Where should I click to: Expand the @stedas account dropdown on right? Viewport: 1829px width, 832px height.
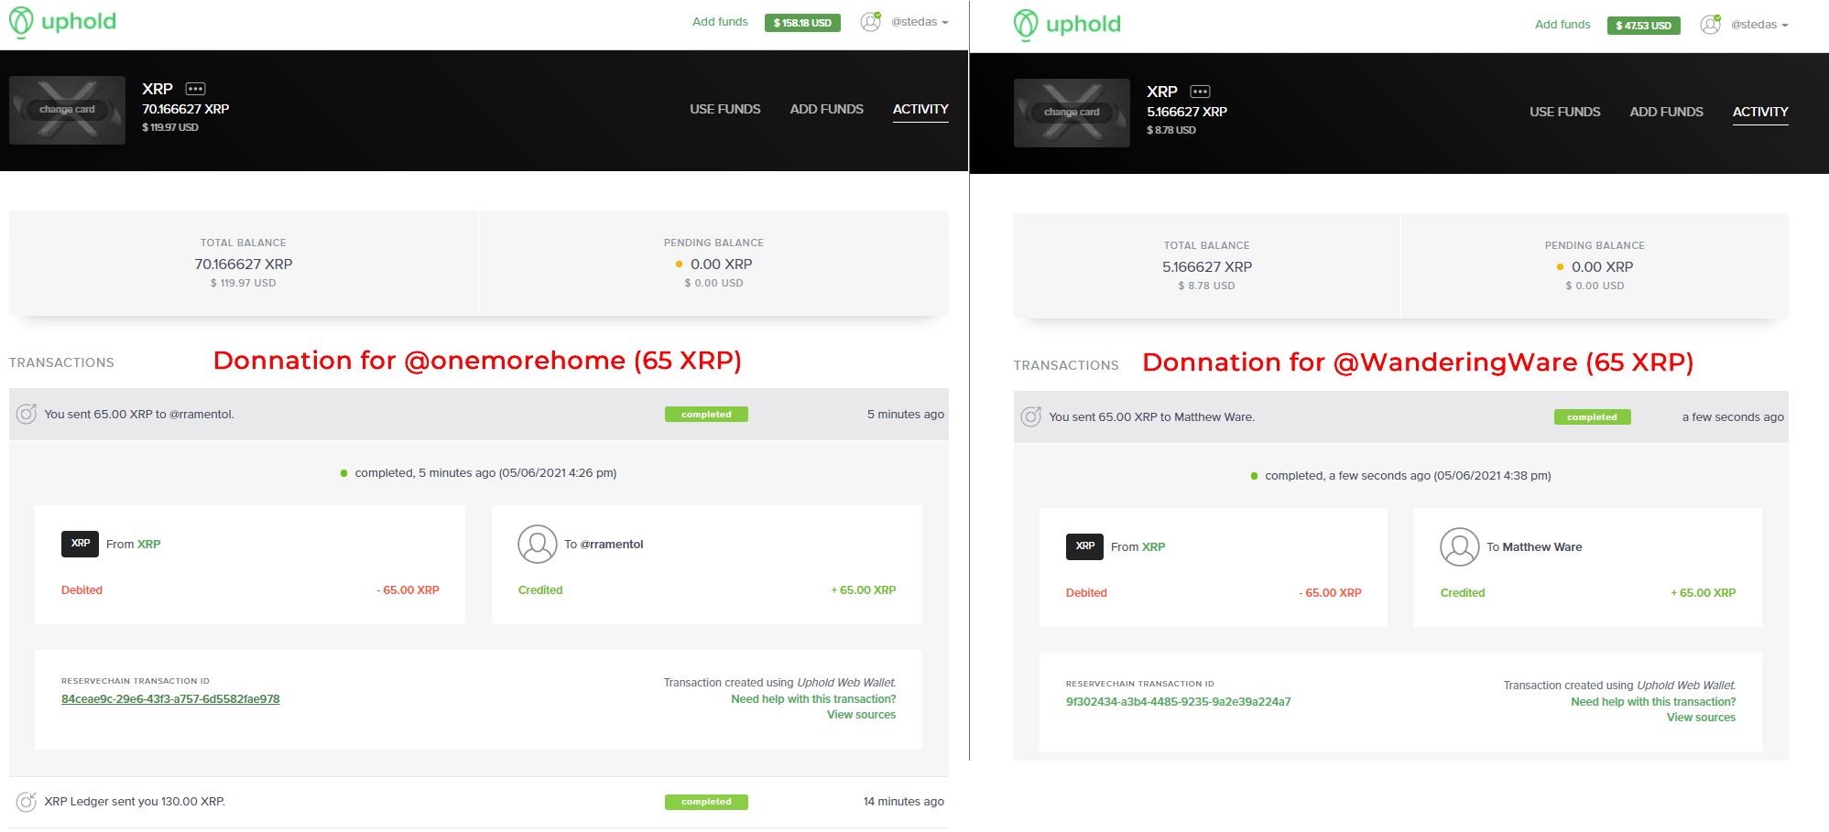coord(1759,25)
